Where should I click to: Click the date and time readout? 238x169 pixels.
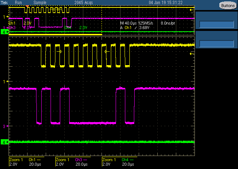tap(165, 3)
